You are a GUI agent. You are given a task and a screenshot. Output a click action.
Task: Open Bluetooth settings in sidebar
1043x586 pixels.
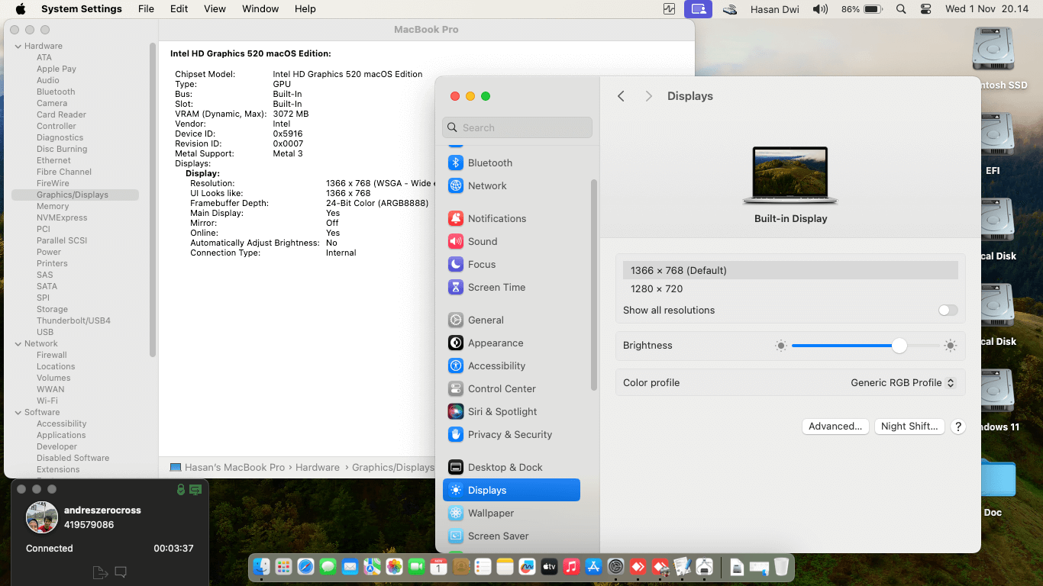point(489,163)
